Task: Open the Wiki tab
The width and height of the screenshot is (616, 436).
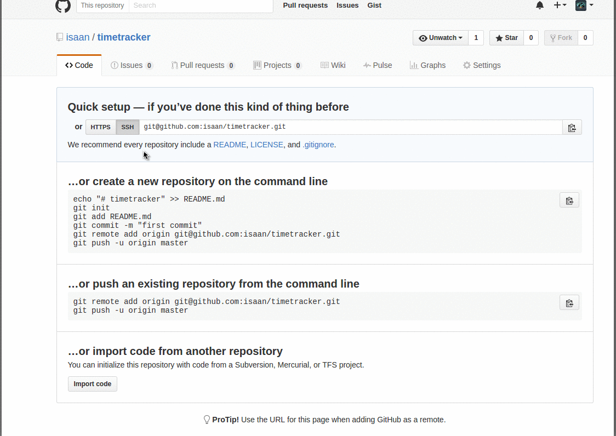Action: pos(333,65)
